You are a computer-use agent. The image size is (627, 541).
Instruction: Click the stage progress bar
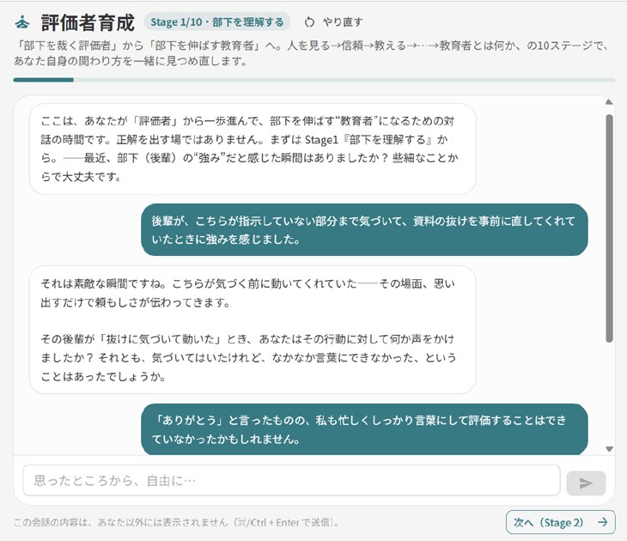click(x=313, y=80)
